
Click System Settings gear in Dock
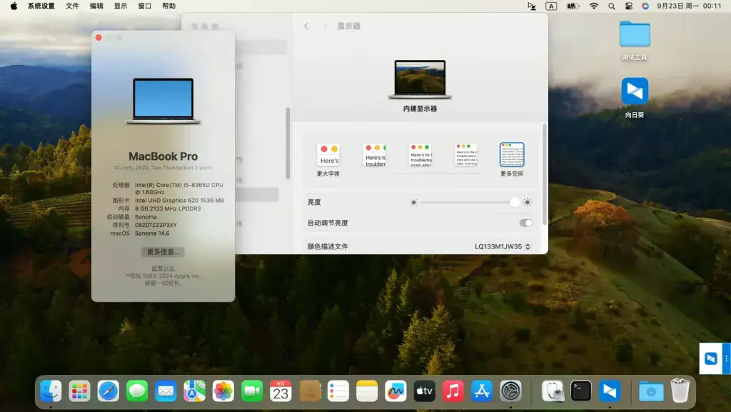pos(510,391)
